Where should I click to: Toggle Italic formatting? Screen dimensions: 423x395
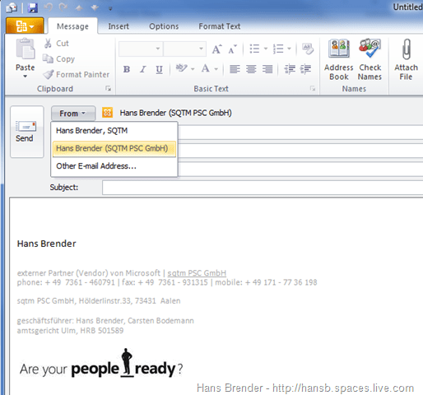(142, 69)
